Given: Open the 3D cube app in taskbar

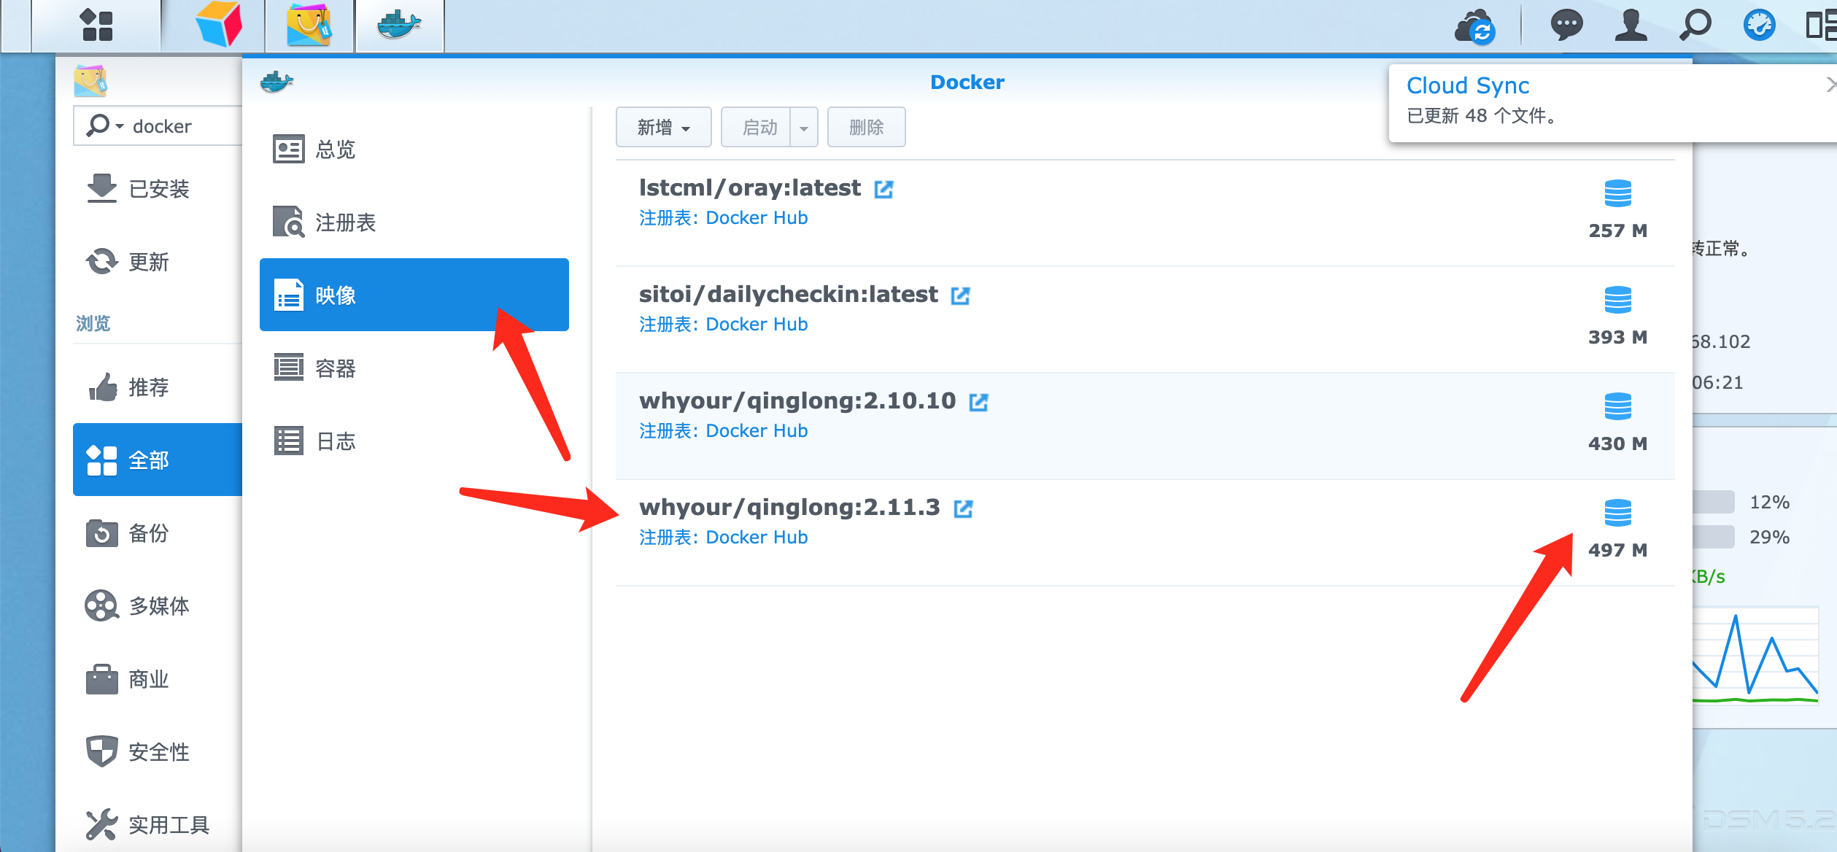Looking at the screenshot, I should point(219,25).
